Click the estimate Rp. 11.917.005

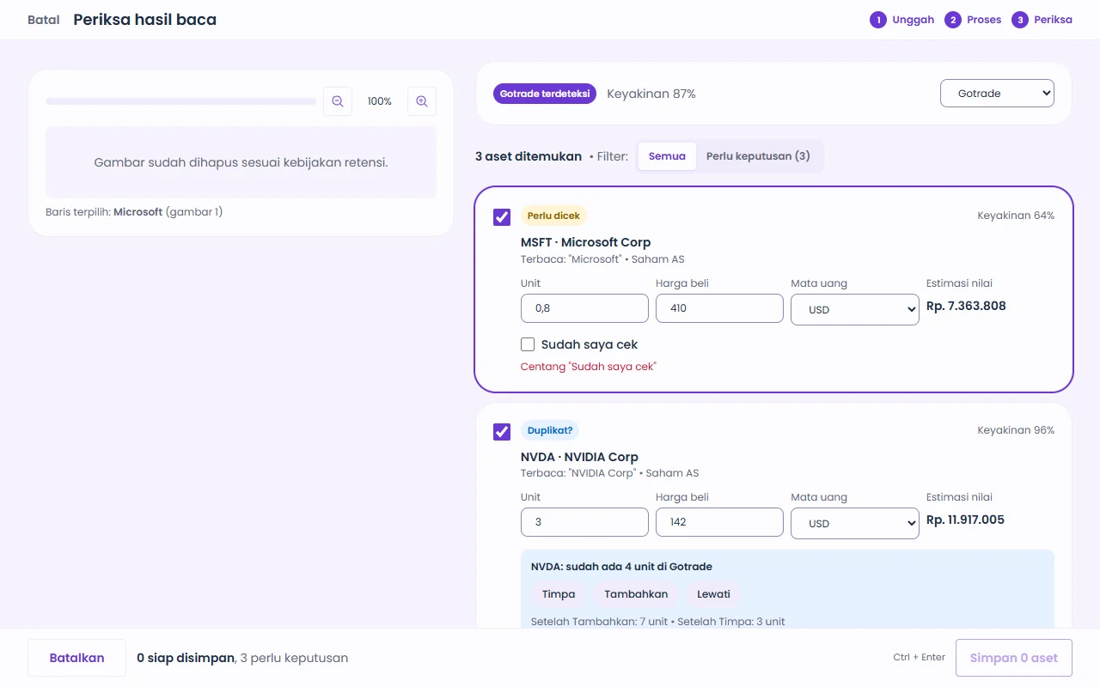[x=965, y=520]
